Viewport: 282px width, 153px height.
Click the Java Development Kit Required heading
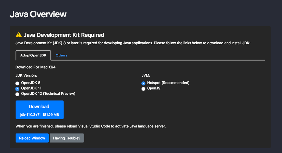[64, 35]
